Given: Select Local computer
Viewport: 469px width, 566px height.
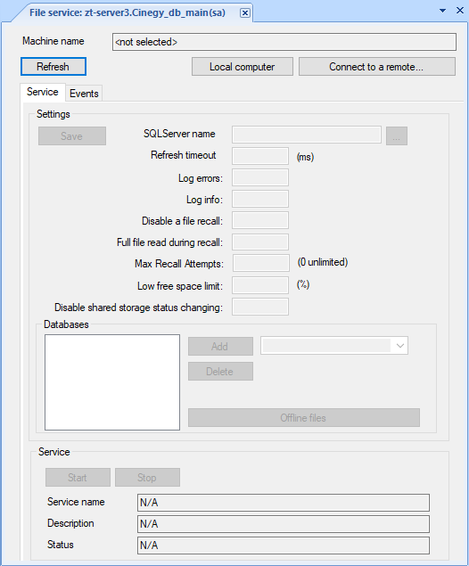Looking at the screenshot, I should click(x=243, y=67).
